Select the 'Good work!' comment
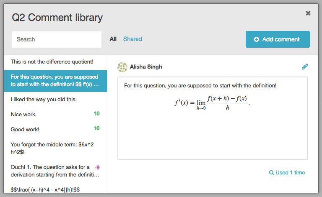 coord(55,129)
